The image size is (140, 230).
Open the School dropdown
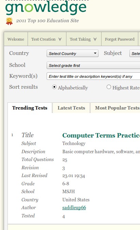[93, 65]
